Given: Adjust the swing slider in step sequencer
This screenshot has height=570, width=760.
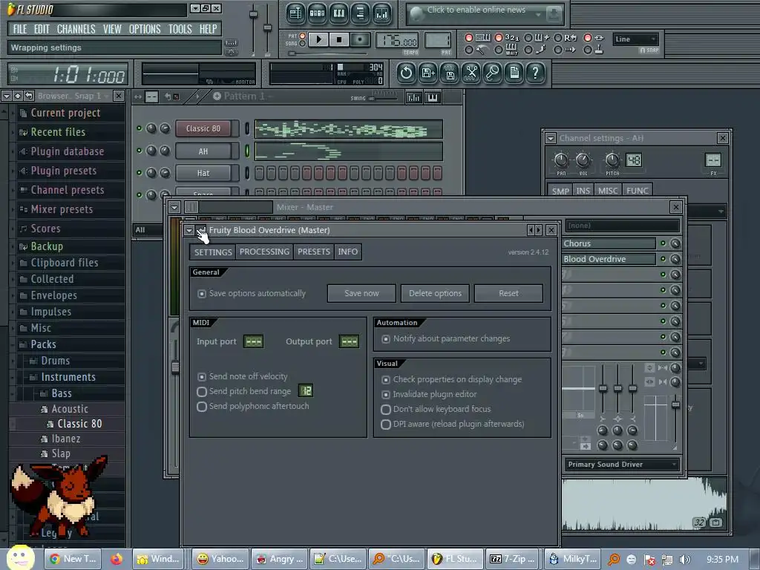Looking at the screenshot, I should 383,98.
